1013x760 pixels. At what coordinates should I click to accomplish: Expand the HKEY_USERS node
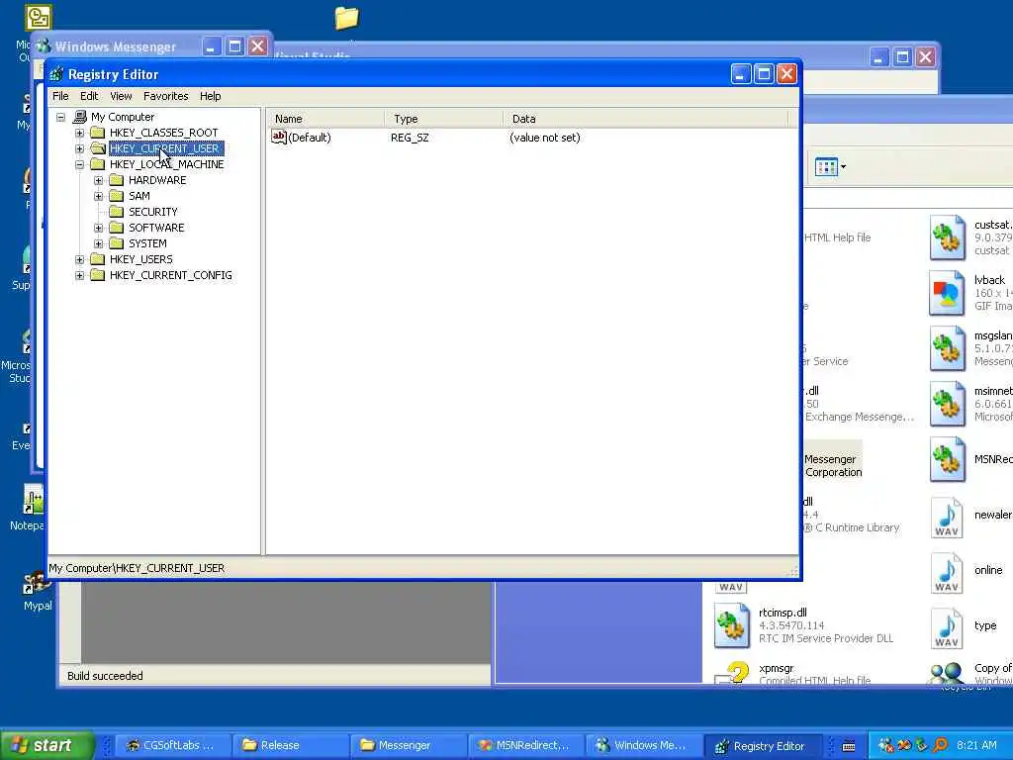click(x=79, y=259)
